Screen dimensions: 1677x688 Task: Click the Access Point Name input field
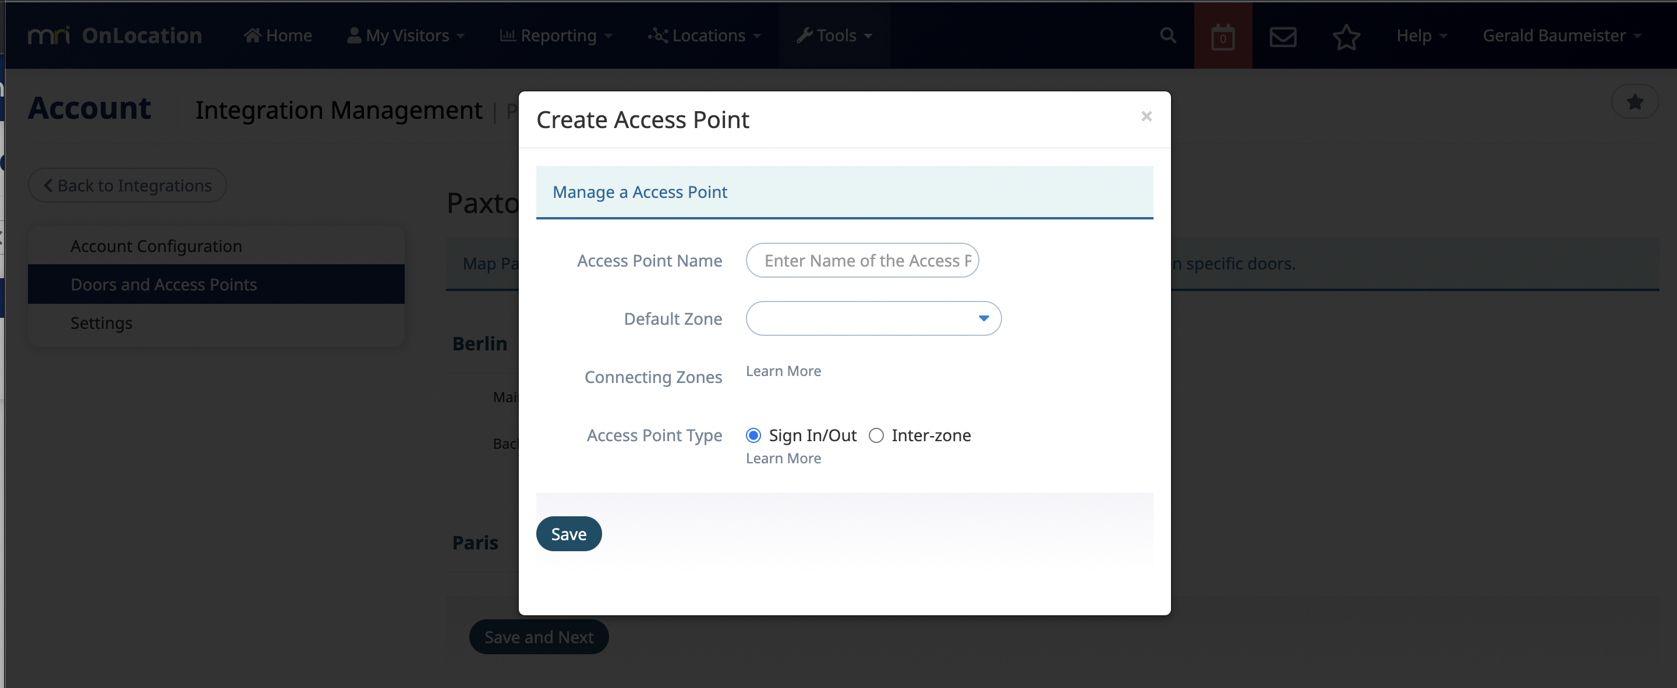point(862,260)
